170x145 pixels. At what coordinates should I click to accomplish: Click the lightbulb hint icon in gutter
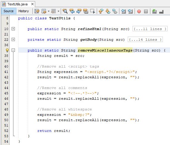7,50
